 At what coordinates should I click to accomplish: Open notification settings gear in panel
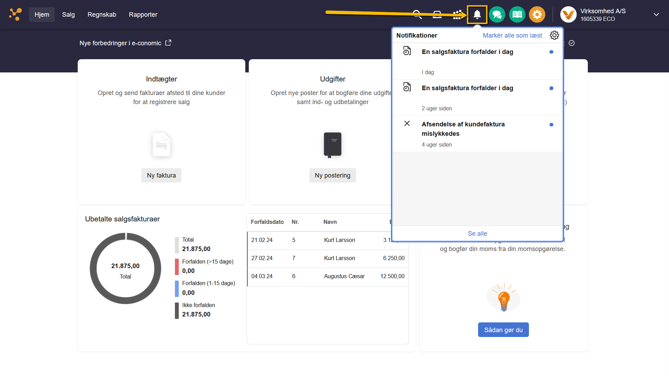click(x=554, y=35)
